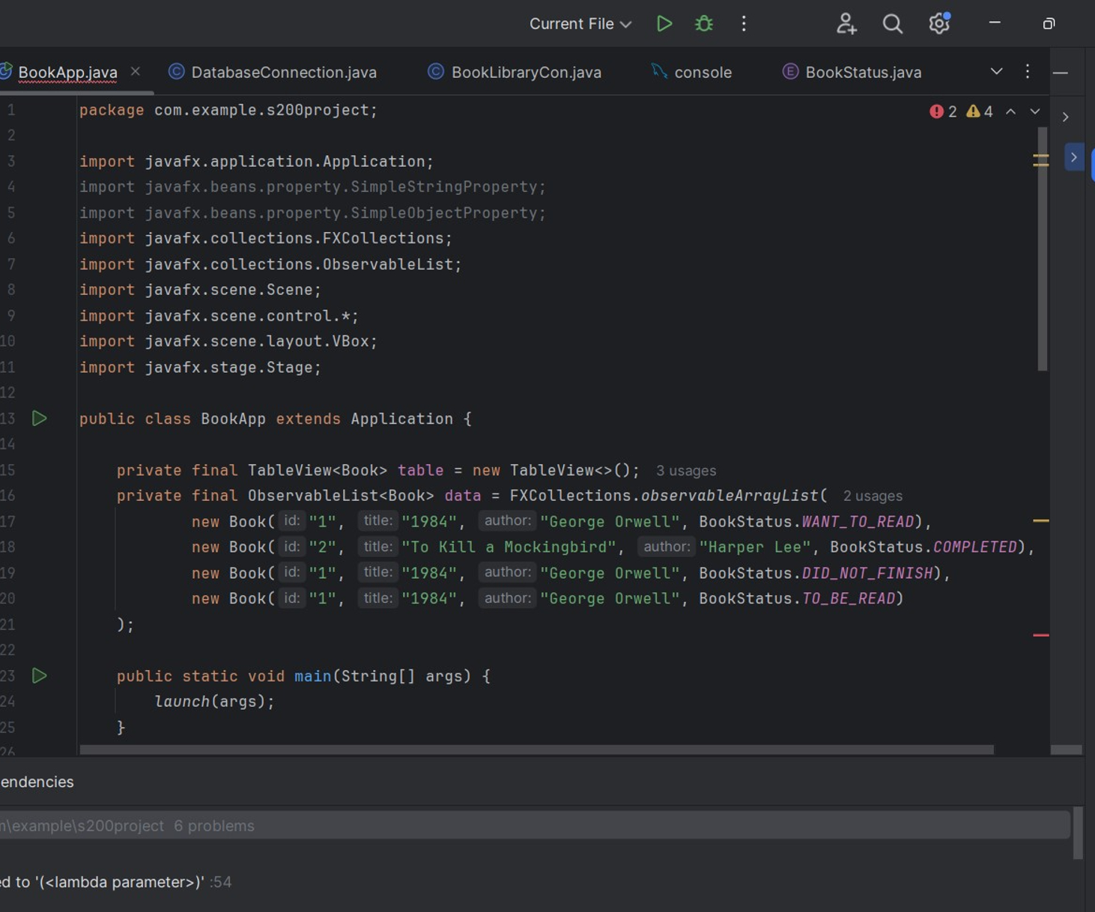
Task: Jump to previous problem with the up arrow icon
Action: point(1011,111)
